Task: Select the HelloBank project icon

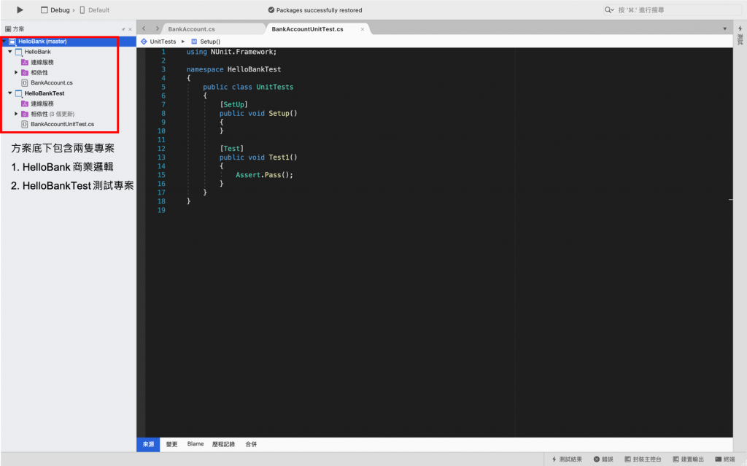Action: (18, 52)
